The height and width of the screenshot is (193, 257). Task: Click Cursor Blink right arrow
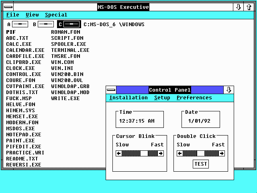pyautogui.click(x=161, y=153)
